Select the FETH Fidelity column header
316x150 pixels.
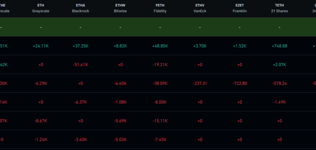[x=160, y=8]
